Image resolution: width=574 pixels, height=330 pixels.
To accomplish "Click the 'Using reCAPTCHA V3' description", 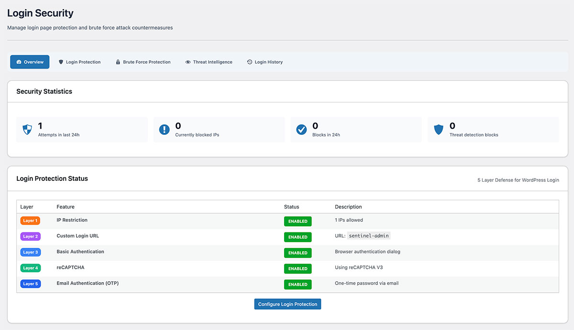I will pos(358,267).
